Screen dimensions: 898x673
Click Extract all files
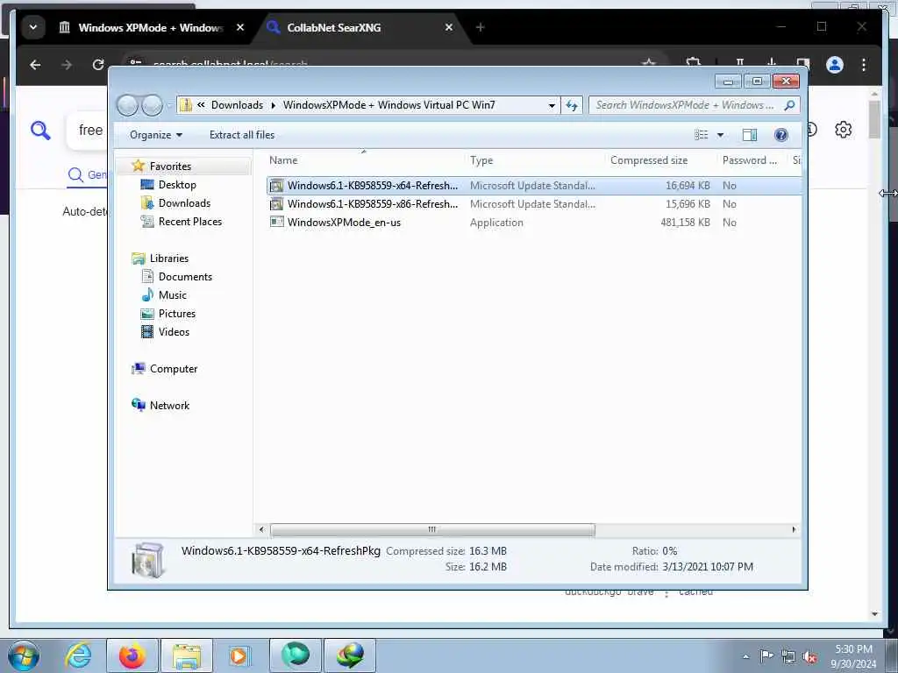point(242,135)
